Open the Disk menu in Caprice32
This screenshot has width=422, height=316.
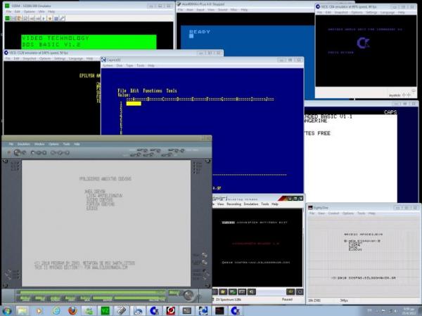point(119,65)
